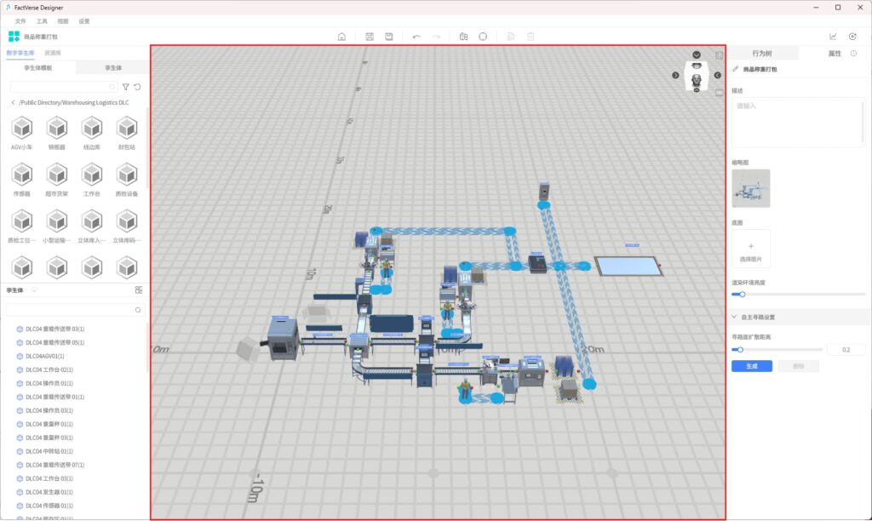Go back from the Warehousing Logistics DLC folder
Image resolution: width=872 pixels, height=521 pixels.
point(13,102)
